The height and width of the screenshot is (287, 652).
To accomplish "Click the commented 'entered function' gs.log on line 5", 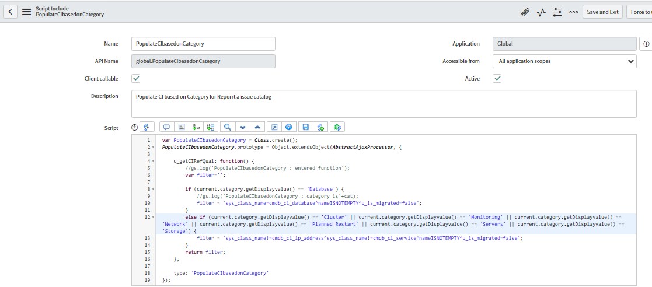I will 267,168.
